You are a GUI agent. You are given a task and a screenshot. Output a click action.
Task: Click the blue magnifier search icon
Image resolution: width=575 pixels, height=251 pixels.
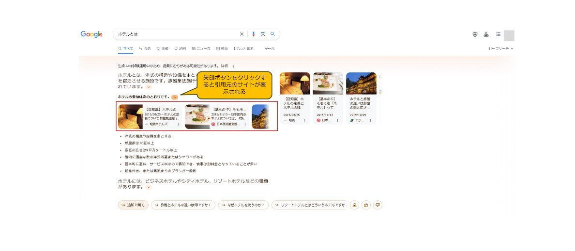[x=272, y=34]
